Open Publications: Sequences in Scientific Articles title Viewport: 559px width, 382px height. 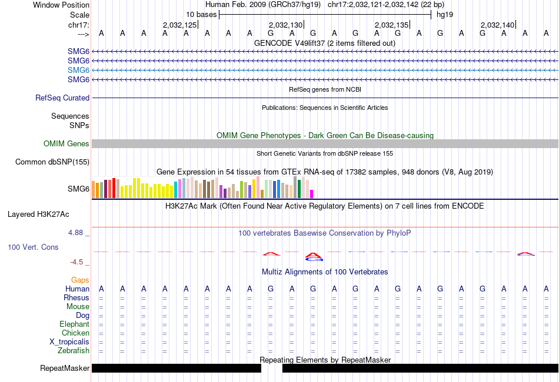[325, 108]
